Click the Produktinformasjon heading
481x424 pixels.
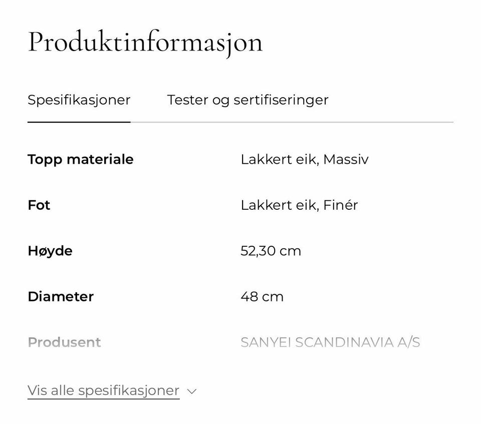tap(145, 42)
